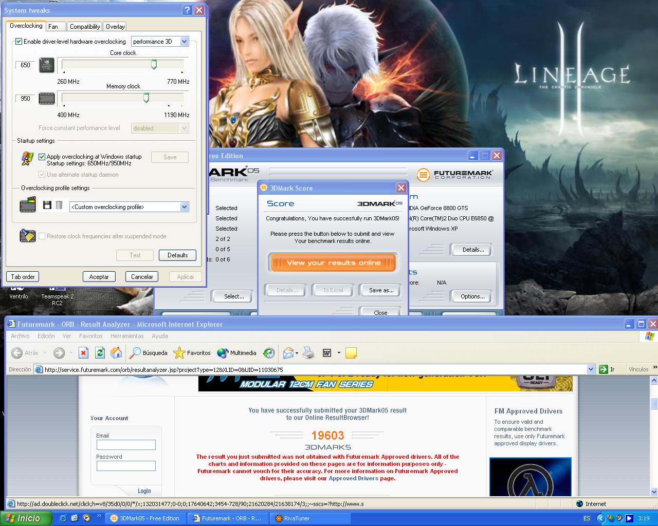Expand hidden tray icons with the round arrow

(601, 518)
